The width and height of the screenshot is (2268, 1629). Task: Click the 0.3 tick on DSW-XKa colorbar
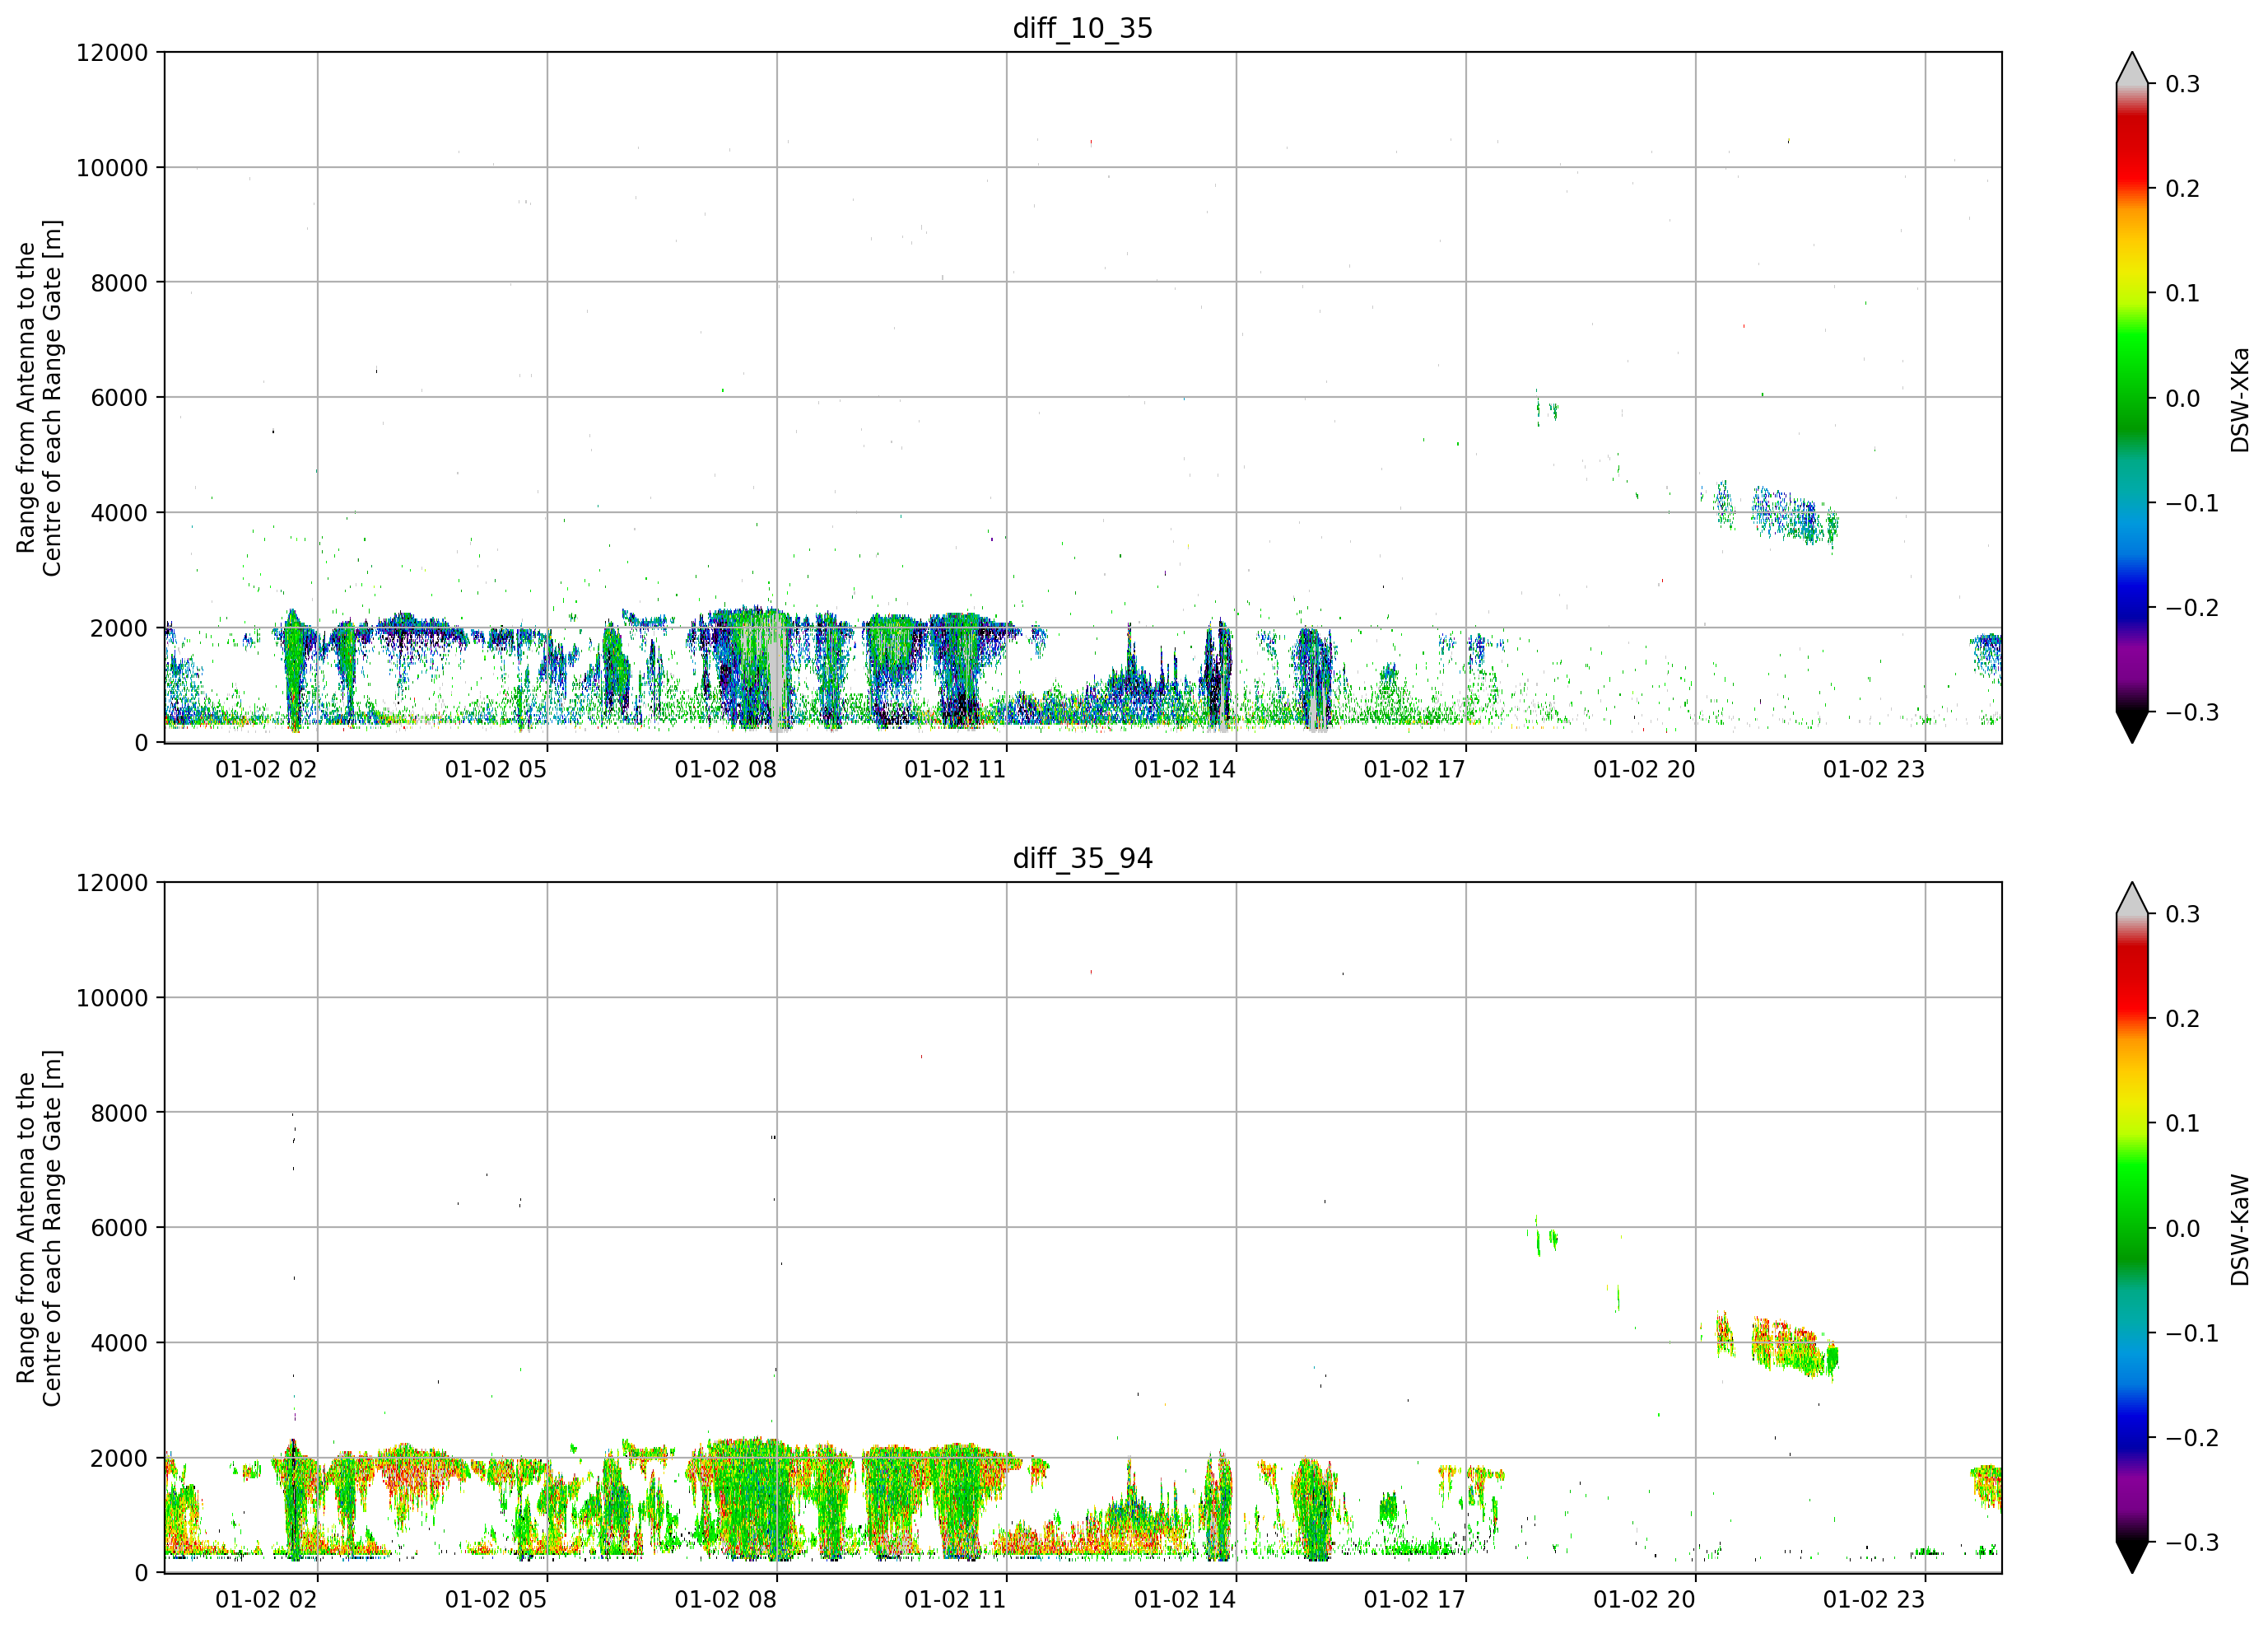(2183, 84)
